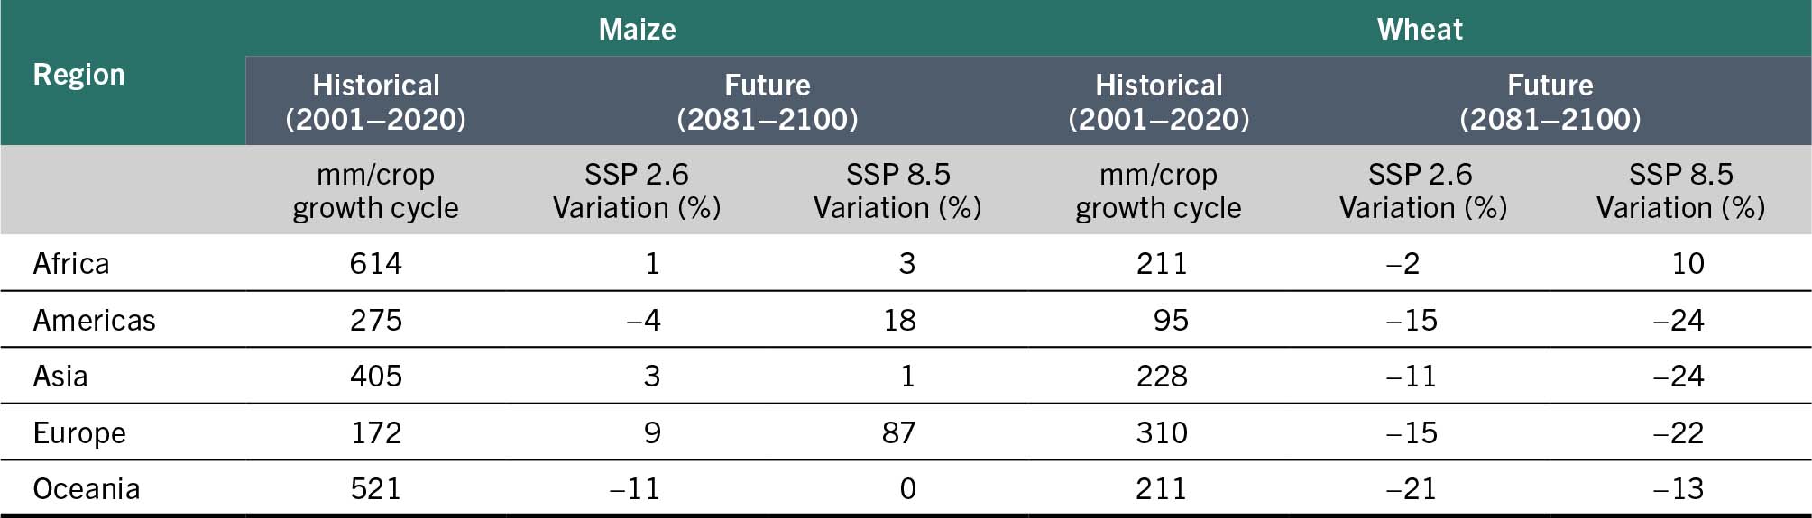Select Africa's wheat SSP 8.5 value 10

pyautogui.click(x=1688, y=264)
